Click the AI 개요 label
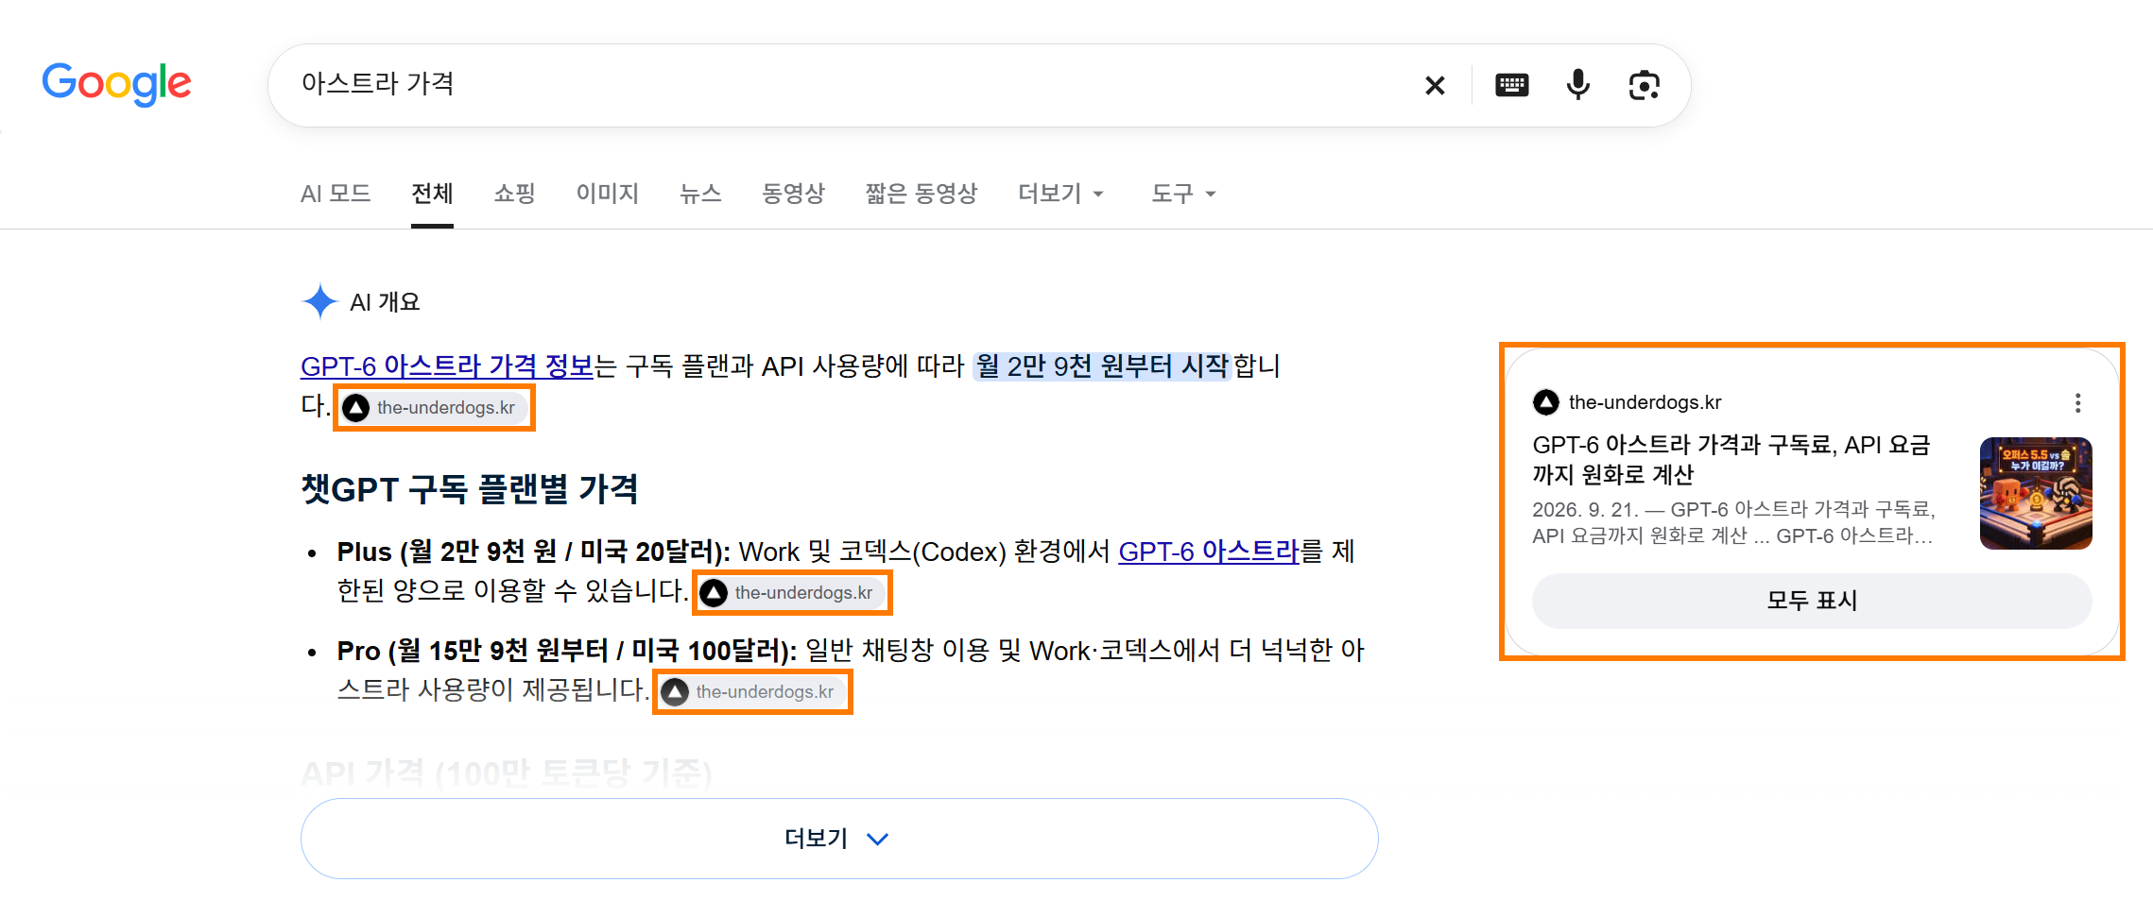This screenshot has width=2153, height=900. coord(385,302)
